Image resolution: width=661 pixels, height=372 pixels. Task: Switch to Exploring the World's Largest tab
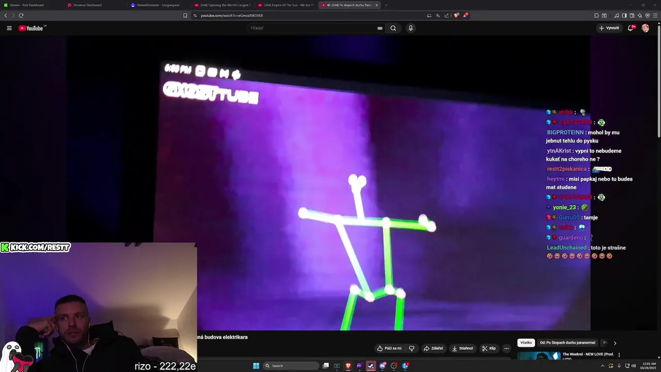(223, 5)
